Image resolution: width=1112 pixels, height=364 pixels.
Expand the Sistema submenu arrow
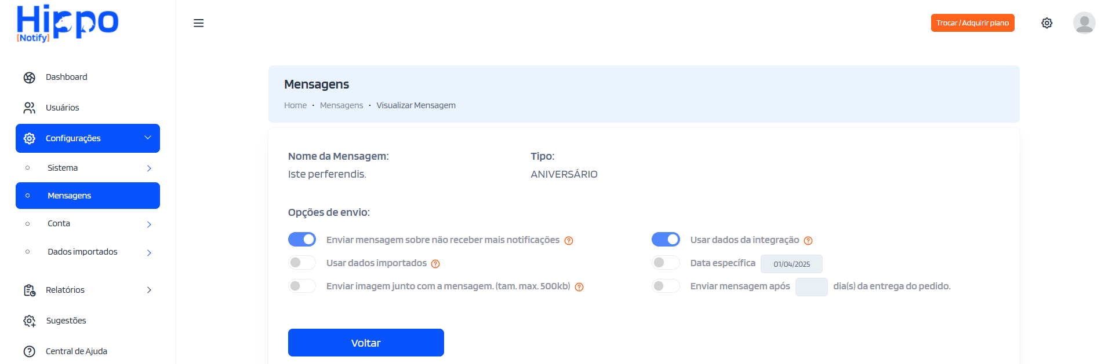pyautogui.click(x=149, y=168)
